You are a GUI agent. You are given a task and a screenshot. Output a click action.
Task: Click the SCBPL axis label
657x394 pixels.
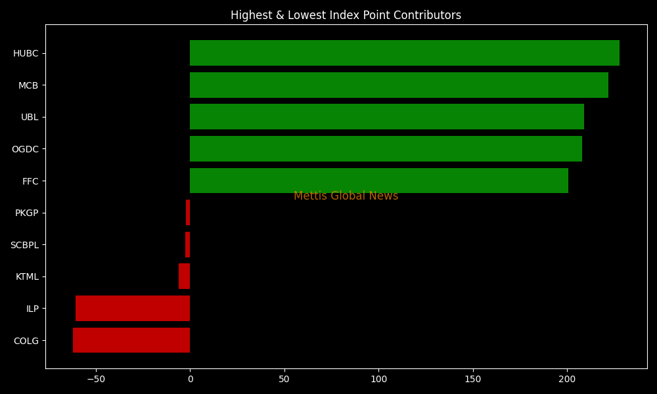click(25, 245)
